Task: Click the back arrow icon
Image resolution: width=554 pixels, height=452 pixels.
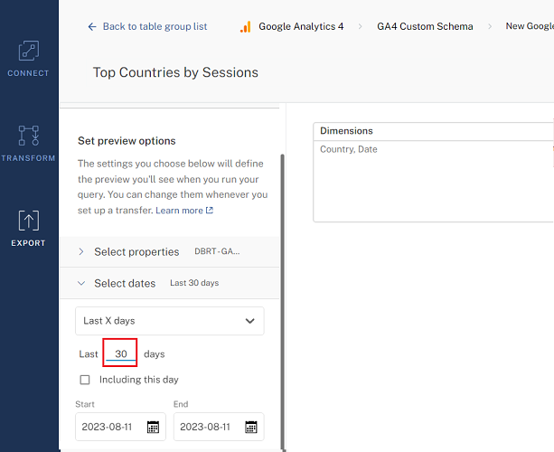Action: coord(92,26)
